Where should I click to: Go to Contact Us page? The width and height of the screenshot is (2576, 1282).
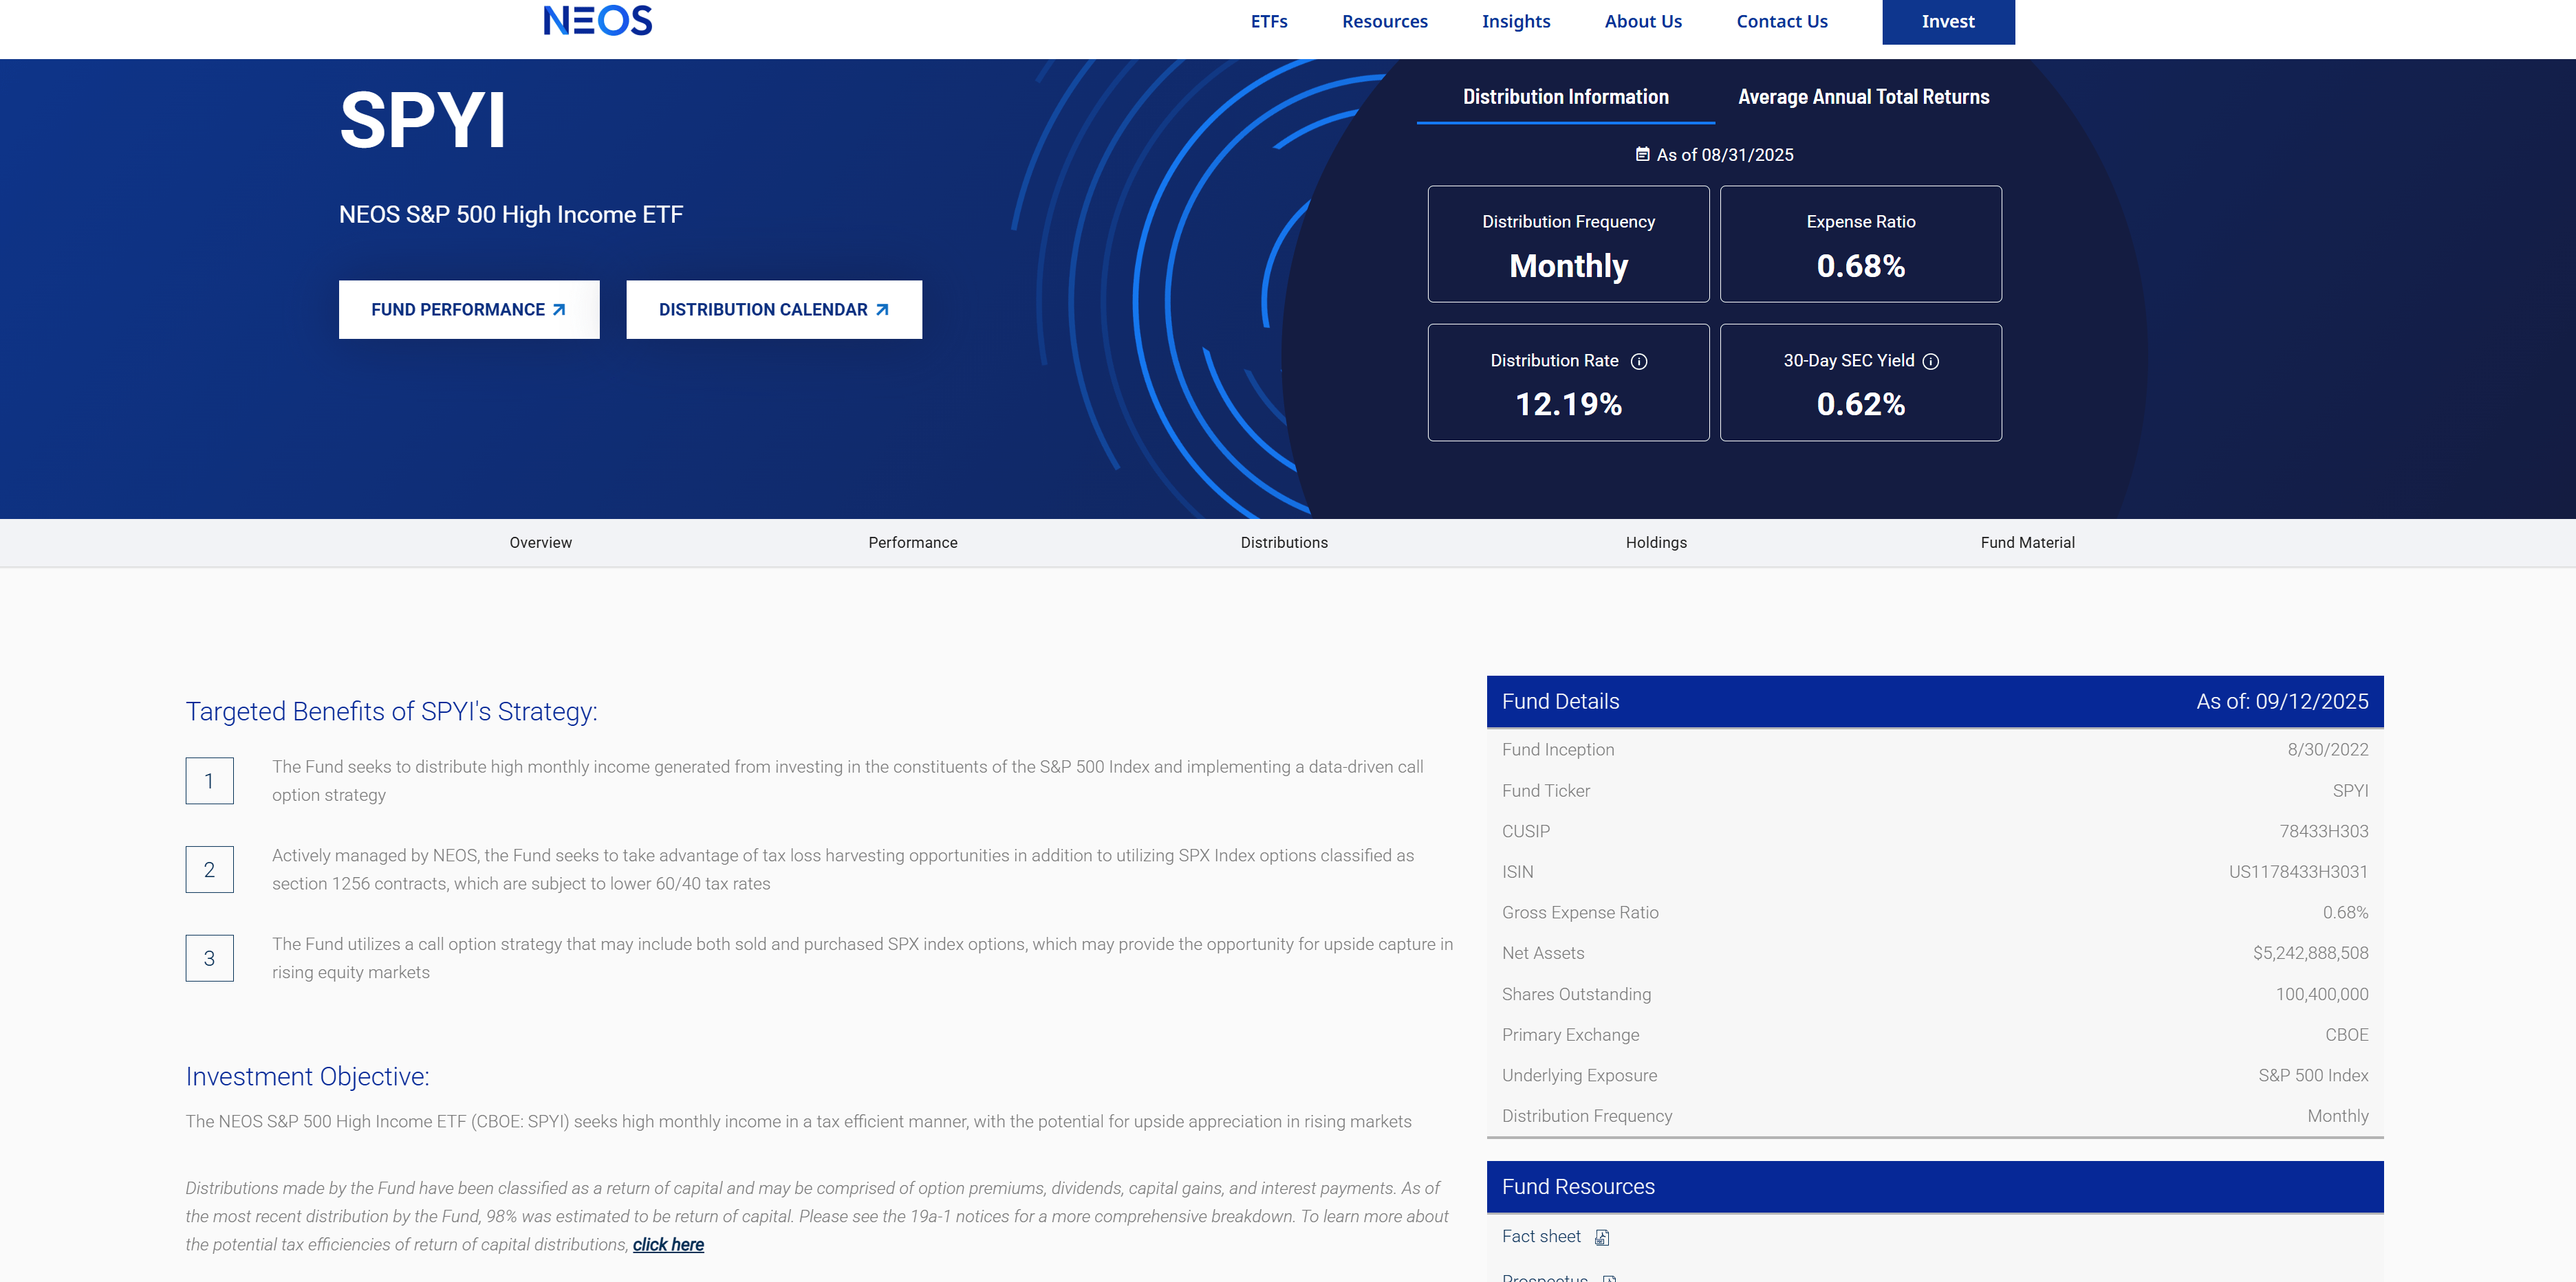1781,22
